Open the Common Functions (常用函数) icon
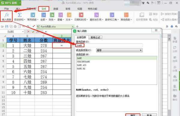The height and width of the screenshot is (116, 180). [x=33, y=15]
